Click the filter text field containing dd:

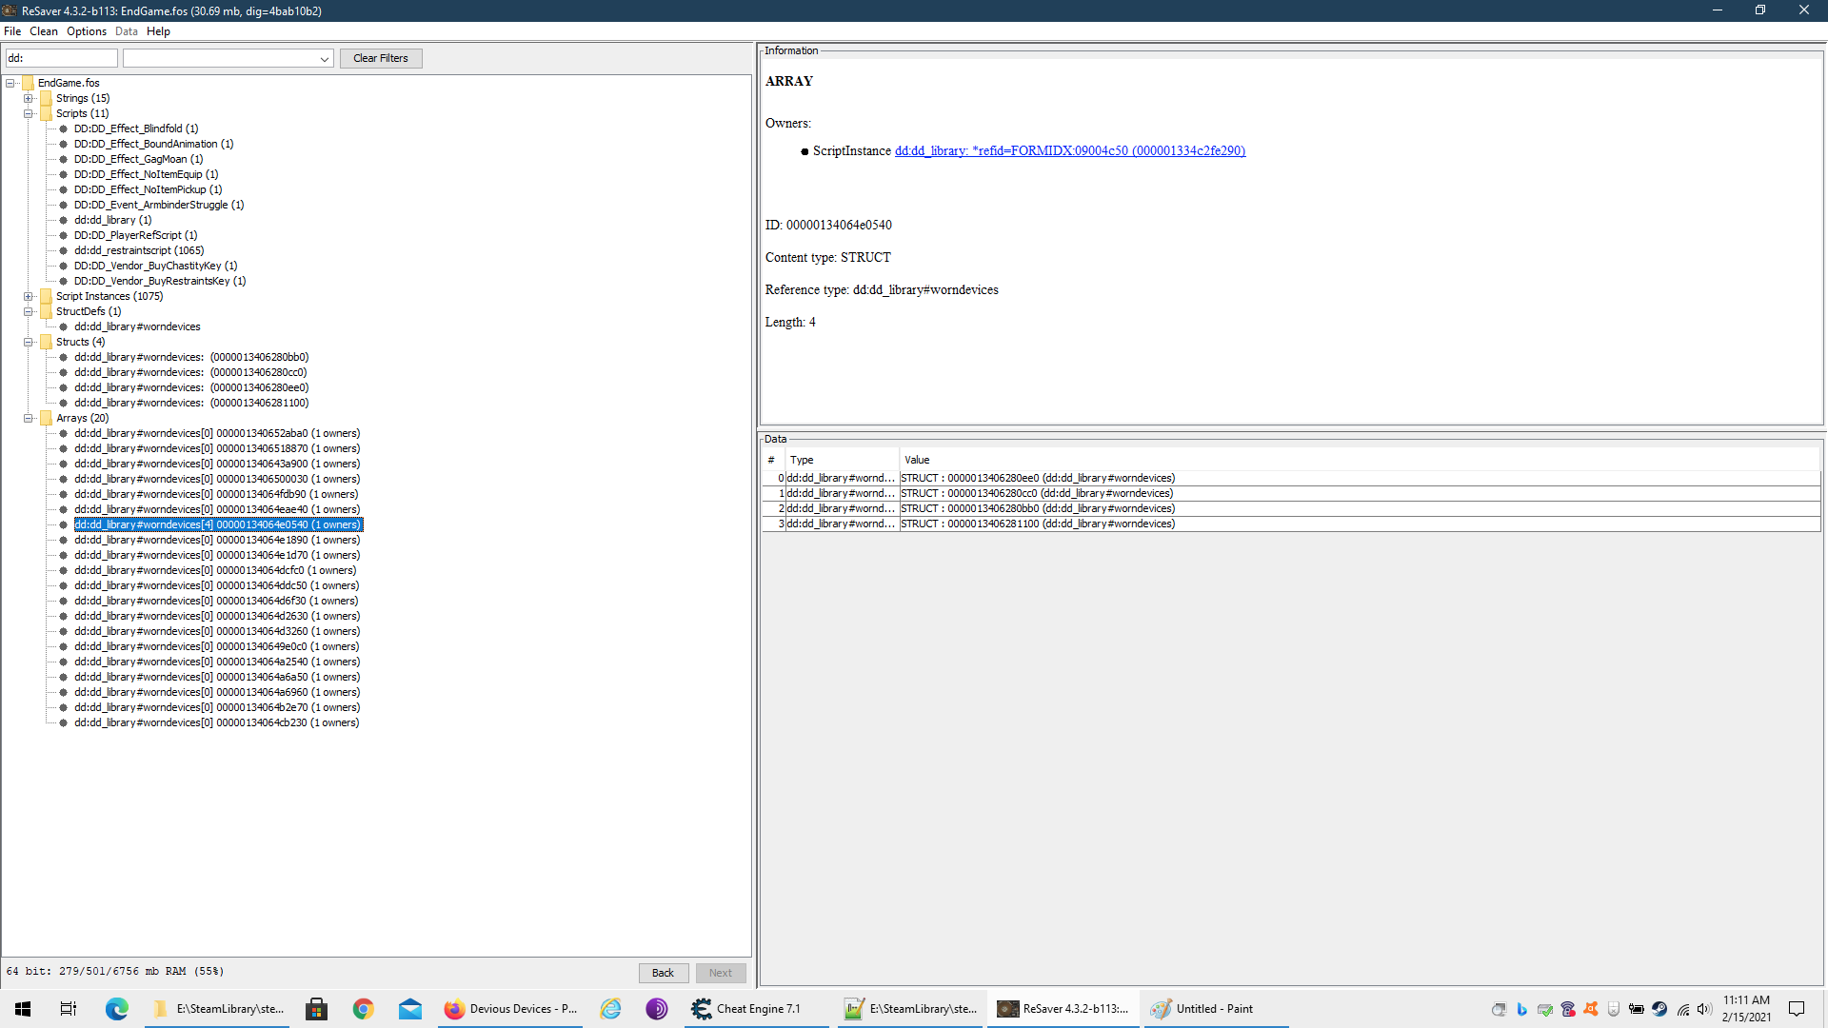[62, 58]
